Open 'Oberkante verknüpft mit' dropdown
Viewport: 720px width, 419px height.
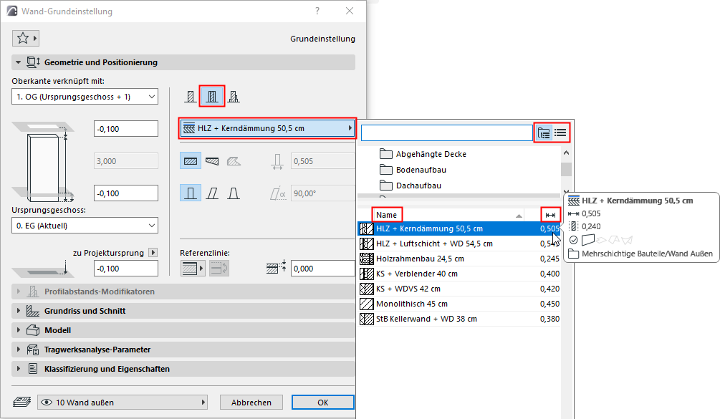click(85, 97)
